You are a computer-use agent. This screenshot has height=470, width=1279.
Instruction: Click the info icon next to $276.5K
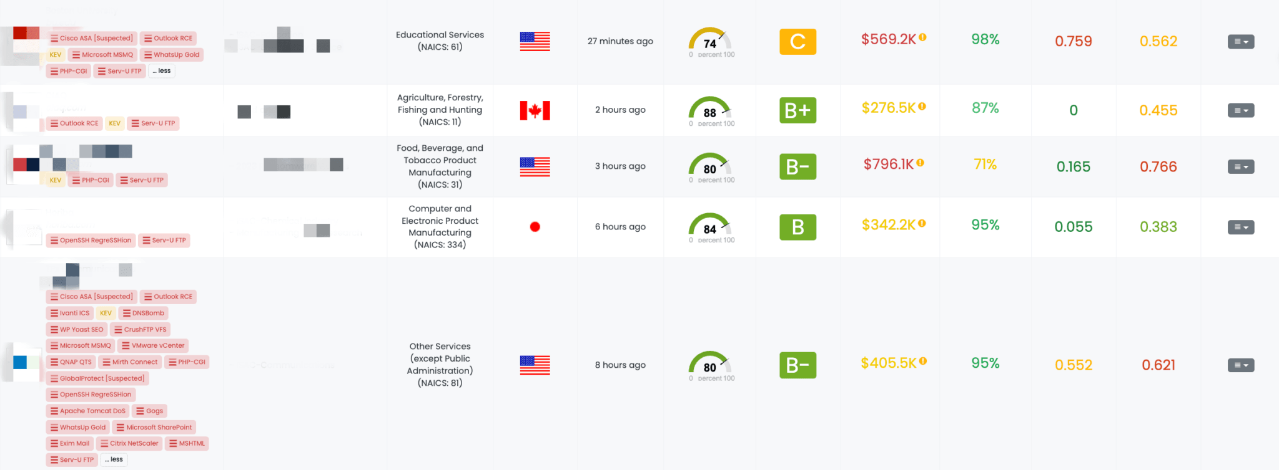(922, 107)
